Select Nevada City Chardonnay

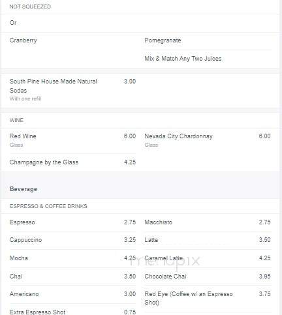click(208, 140)
